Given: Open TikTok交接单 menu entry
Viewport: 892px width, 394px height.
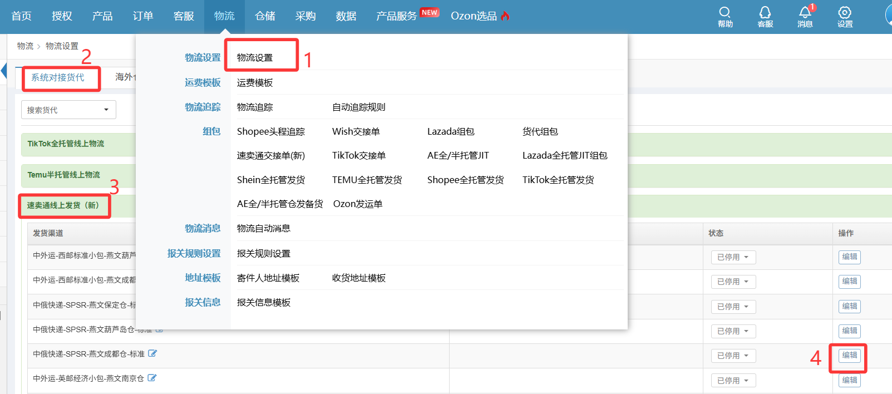Looking at the screenshot, I should point(359,156).
